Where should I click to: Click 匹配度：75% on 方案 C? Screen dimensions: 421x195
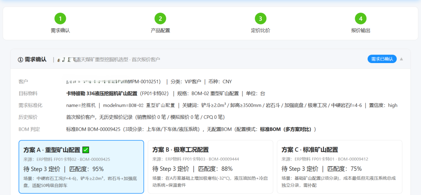pyautogui.click(x=345, y=169)
